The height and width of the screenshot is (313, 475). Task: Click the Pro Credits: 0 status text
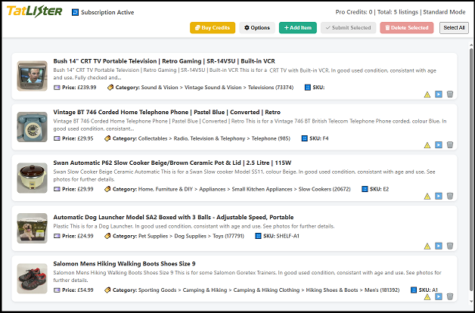(x=354, y=12)
